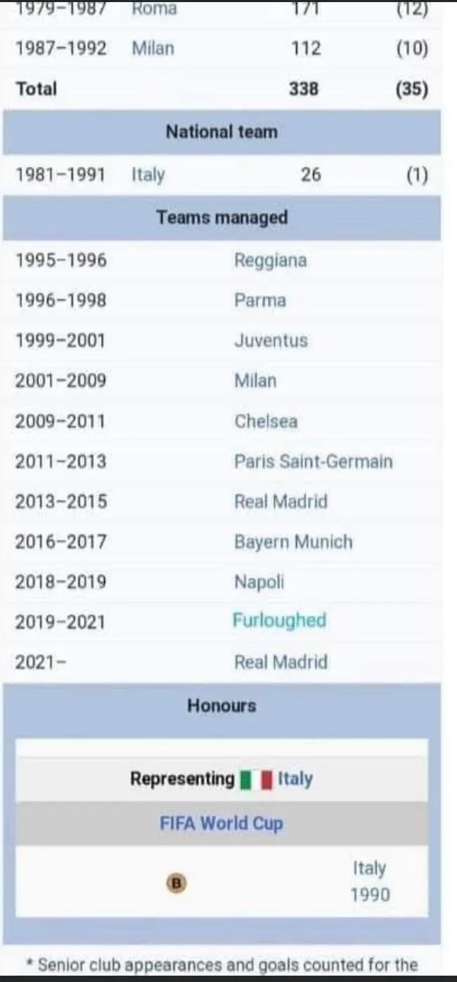
Task: Go to the Chelsea page link
Action: [x=266, y=421]
